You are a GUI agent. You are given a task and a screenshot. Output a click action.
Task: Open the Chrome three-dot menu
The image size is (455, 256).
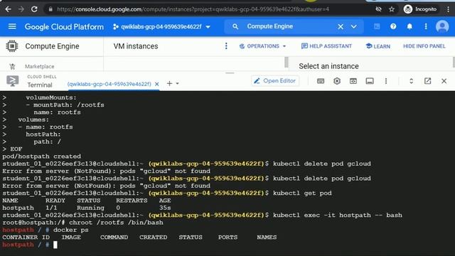tap(448, 9)
